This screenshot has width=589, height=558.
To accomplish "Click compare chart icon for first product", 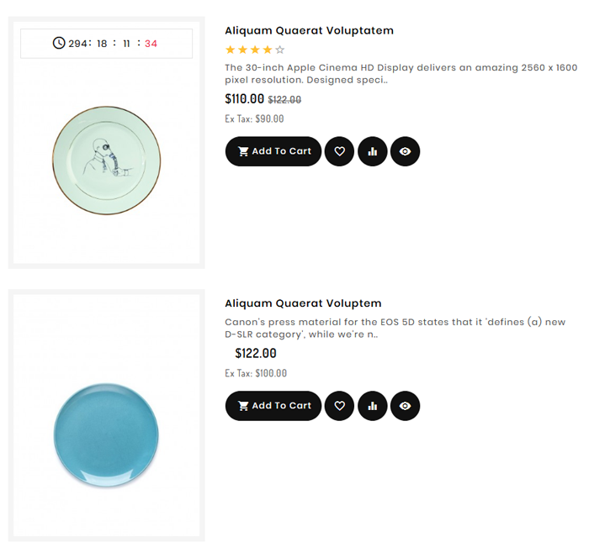I will (372, 151).
